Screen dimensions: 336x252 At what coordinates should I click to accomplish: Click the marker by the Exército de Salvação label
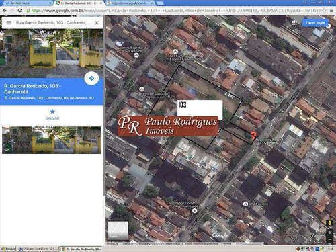click(x=141, y=89)
